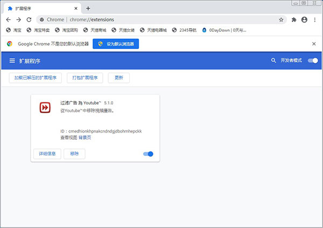Open the 天猫女装 bookmark

click(x=123, y=30)
